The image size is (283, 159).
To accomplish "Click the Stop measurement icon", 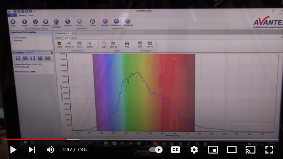I will pos(13,22).
